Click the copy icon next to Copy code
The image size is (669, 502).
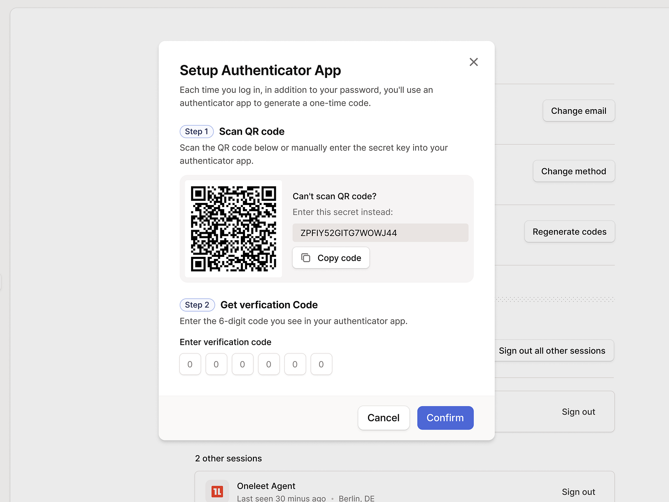coord(306,258)
